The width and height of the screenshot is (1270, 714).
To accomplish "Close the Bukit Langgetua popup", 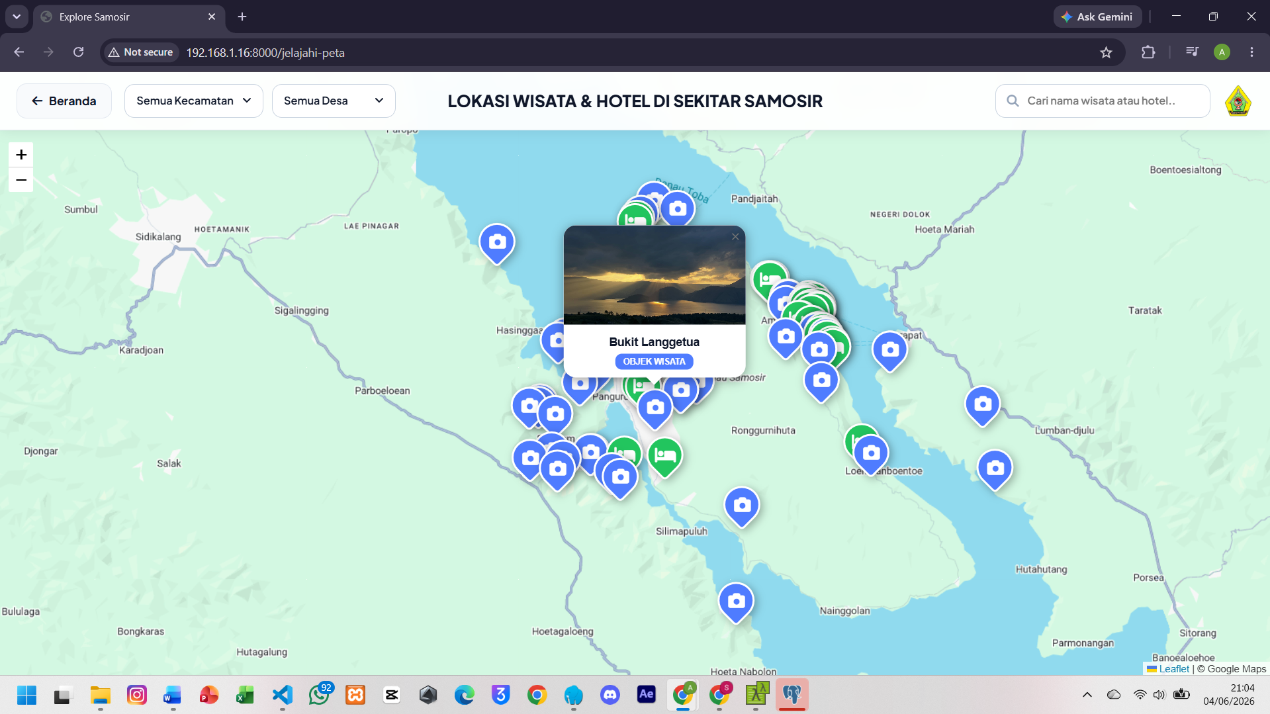I will click(735, 236).
